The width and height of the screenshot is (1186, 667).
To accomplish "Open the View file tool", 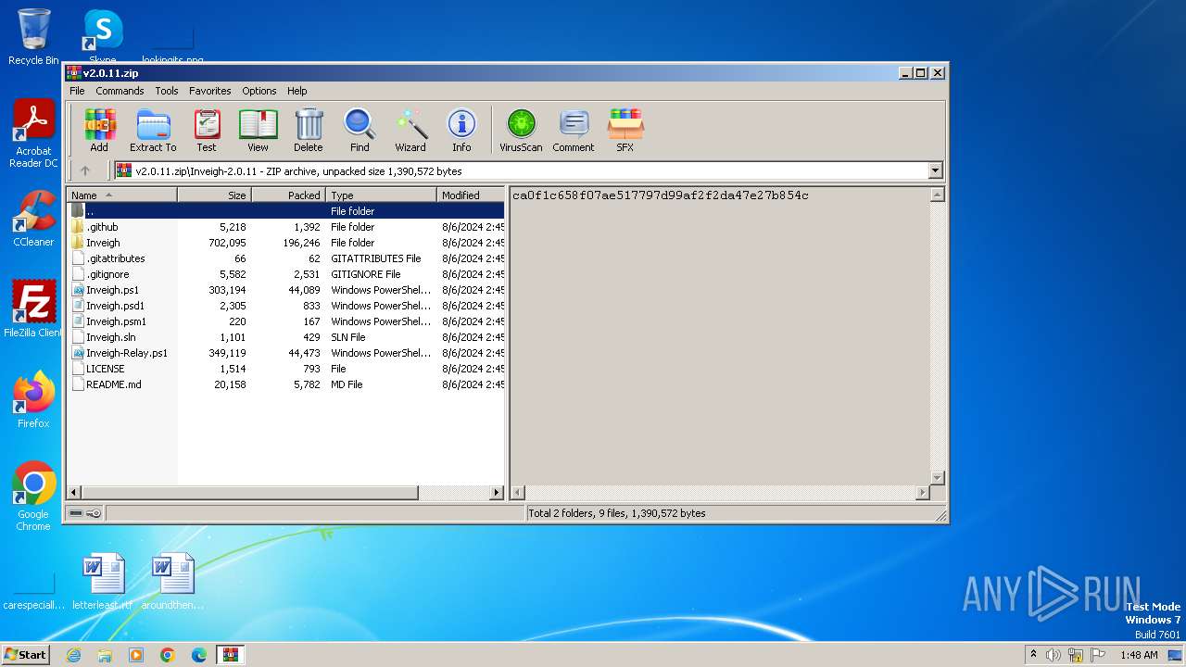I will [258, 131].
